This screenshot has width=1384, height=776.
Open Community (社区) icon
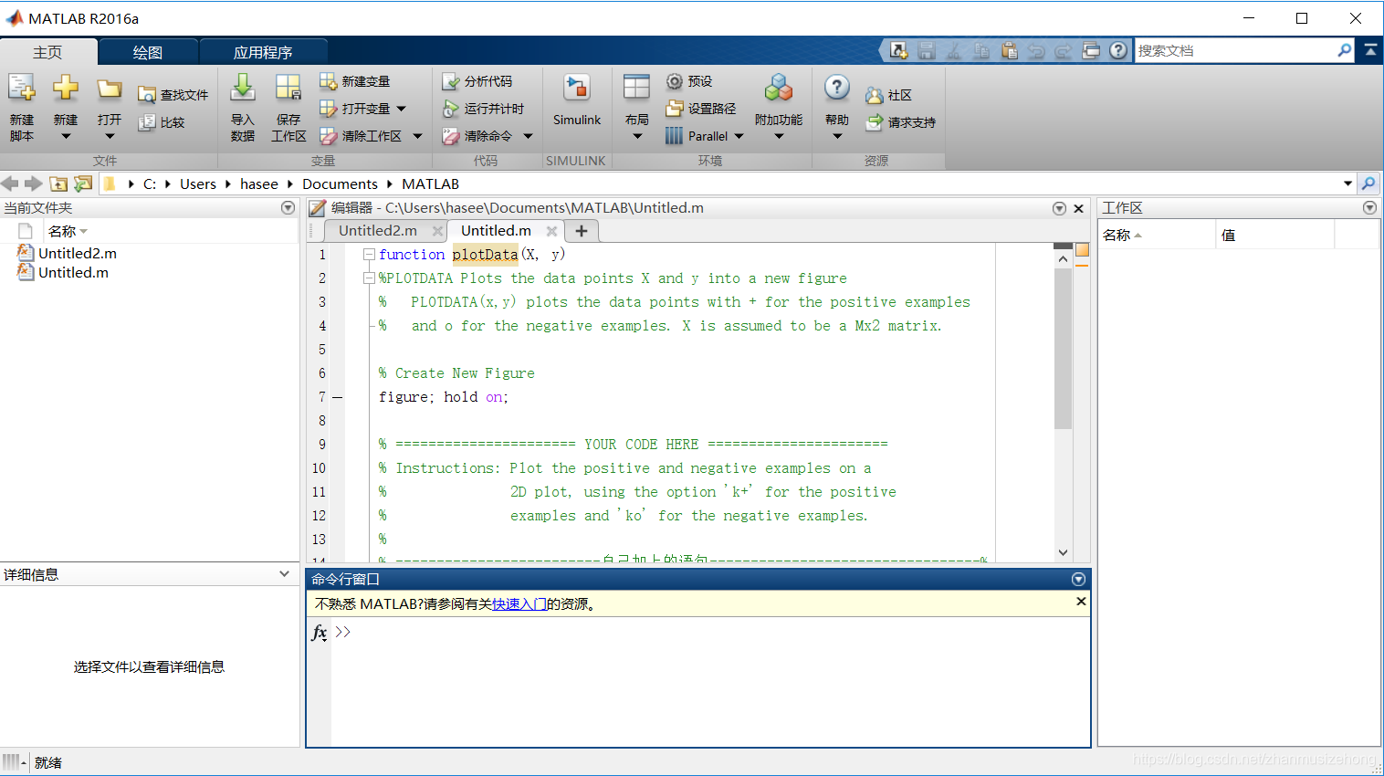pos(875,95)
